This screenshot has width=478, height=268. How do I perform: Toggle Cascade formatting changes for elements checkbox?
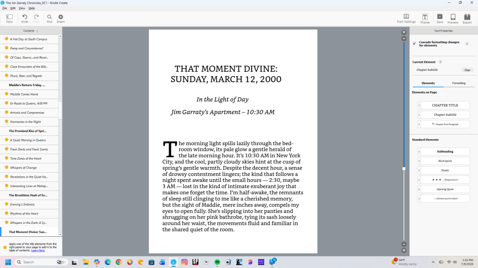(415, 44)
